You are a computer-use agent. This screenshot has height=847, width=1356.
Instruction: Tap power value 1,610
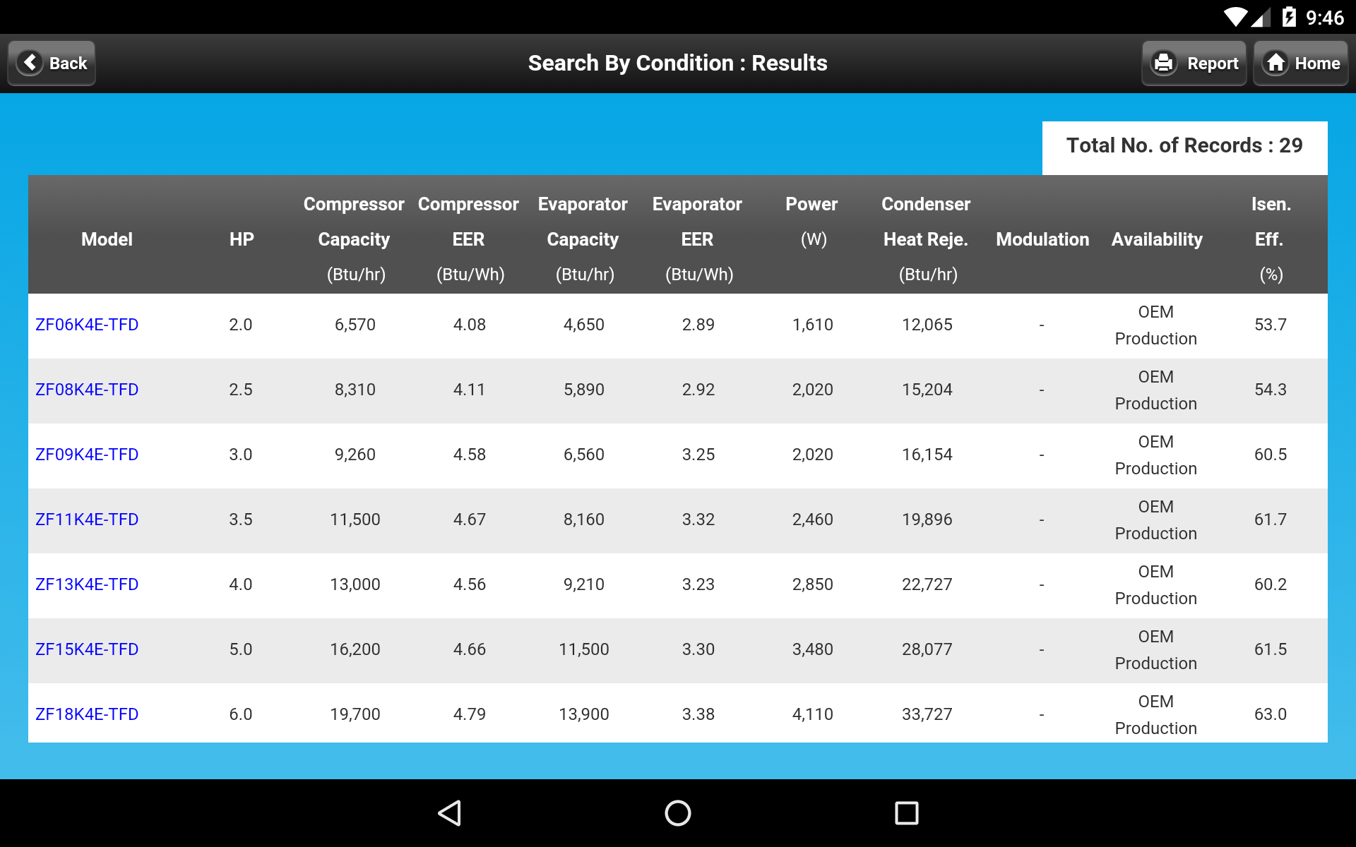[813, 325]
